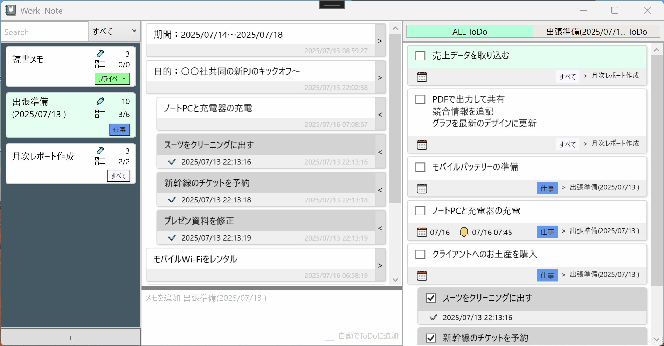Click checklist icon on 月次レポート作成 card
Image resolution: width=664 pixels, height=346 pixels.
pos(100,161)
